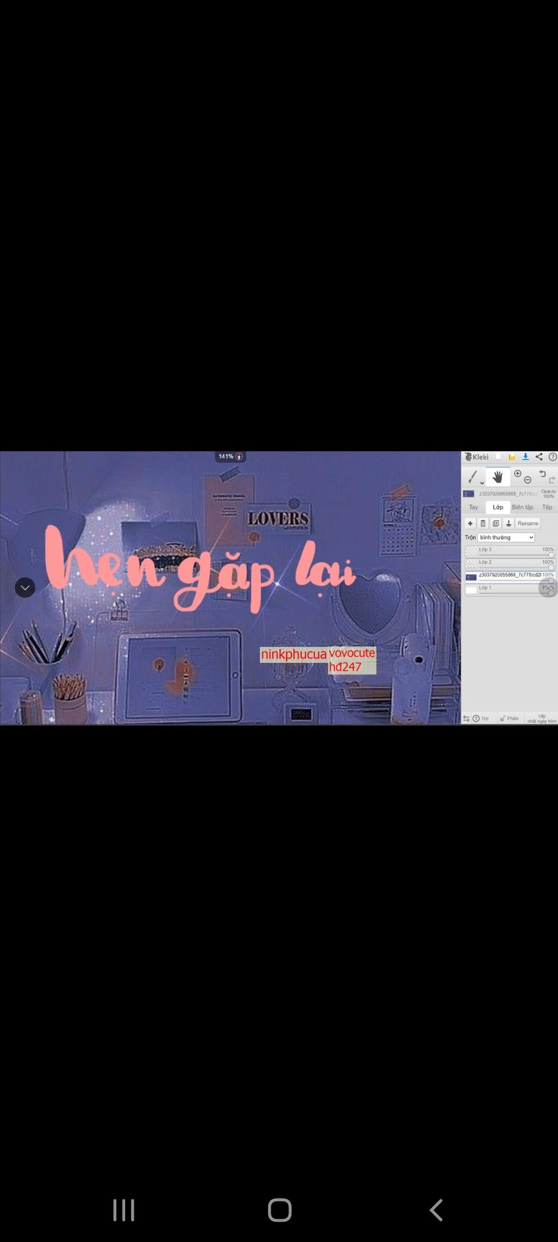Expand the brush tool options arrow
Viewport: 558px width, 1242px height.
(482, 483)
